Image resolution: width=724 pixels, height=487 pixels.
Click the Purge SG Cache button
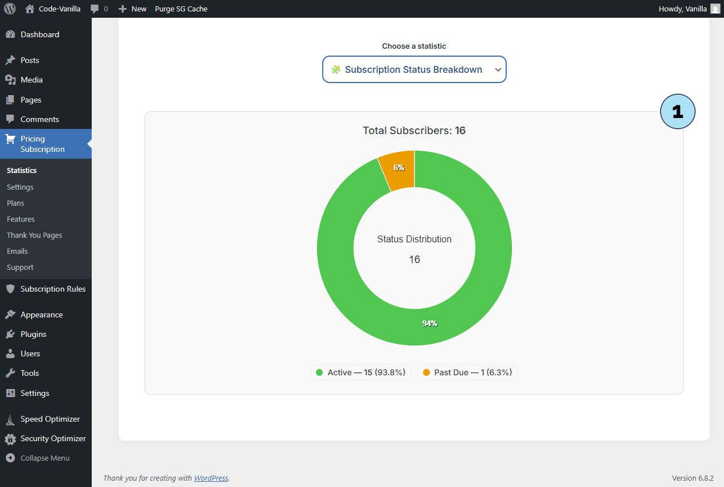[181, 9]
